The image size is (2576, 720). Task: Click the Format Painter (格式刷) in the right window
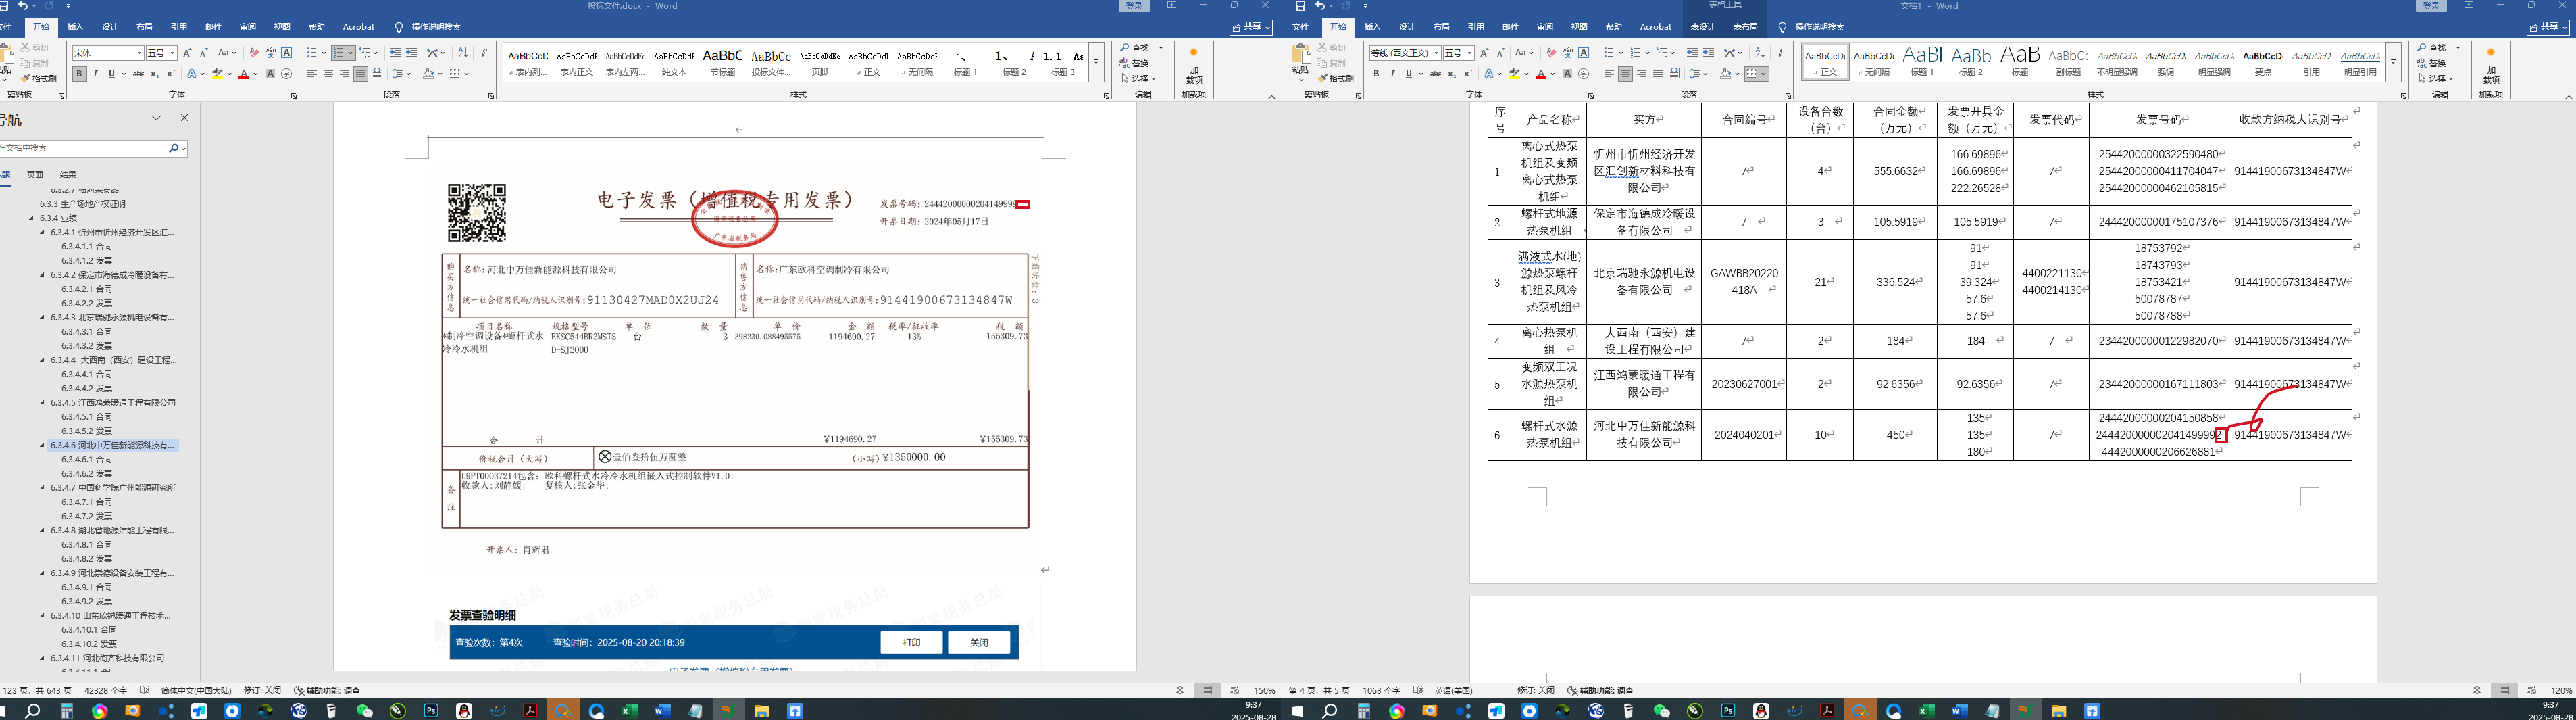pos(1336,78)
